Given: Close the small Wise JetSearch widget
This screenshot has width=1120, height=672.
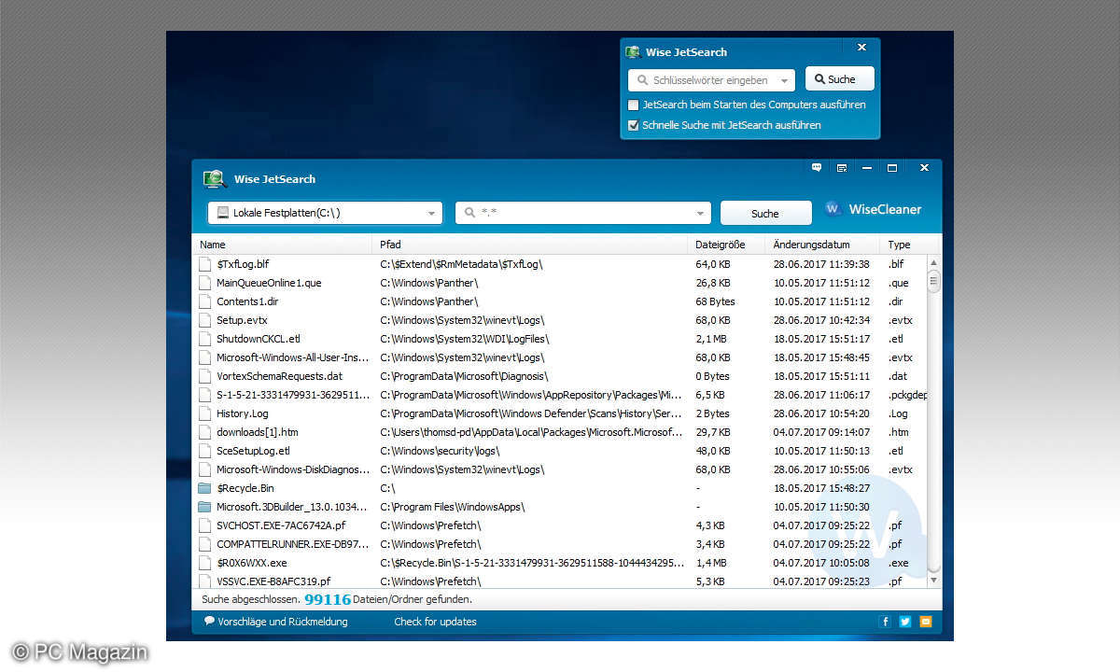Looking at the screenshot, I should pyautogui.click(x=861, y=47).
